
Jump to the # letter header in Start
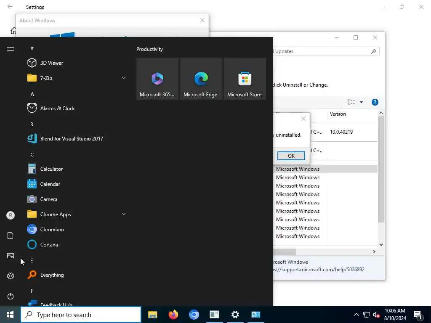click(32, 48)
